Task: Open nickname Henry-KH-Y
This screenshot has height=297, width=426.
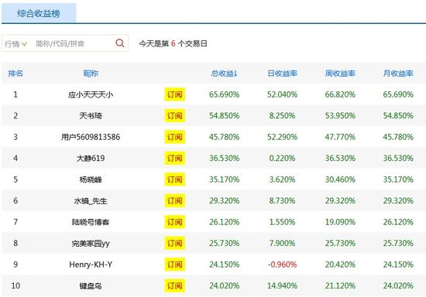Action: (x=91, y=265)
